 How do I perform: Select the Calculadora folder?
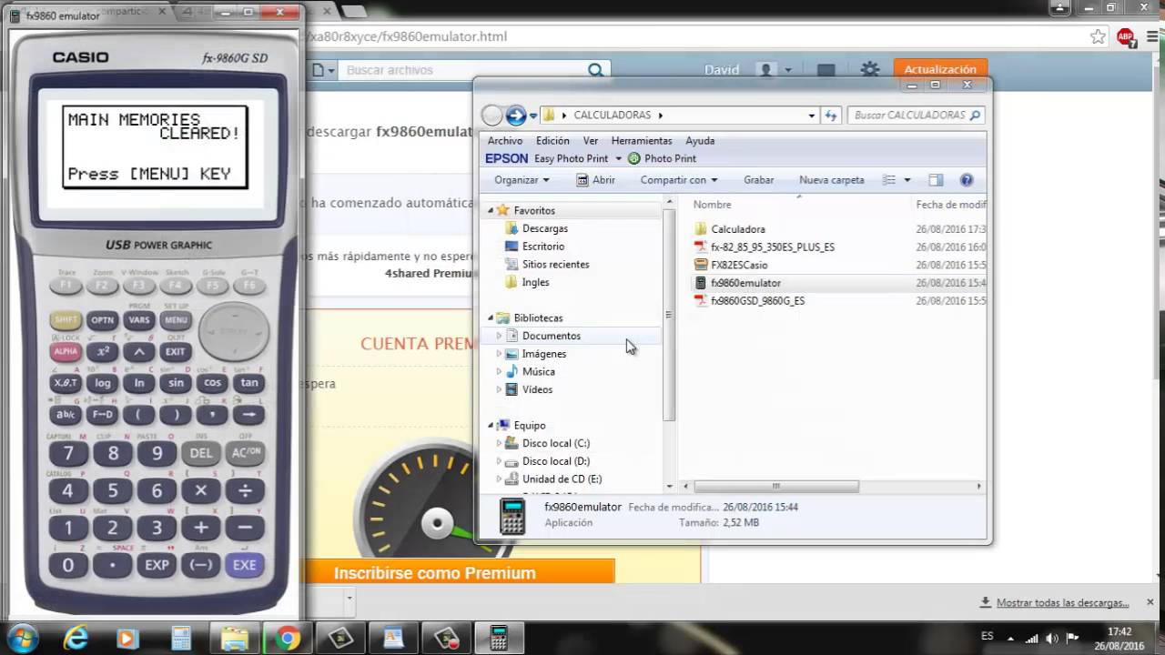[x=737, y=229]
